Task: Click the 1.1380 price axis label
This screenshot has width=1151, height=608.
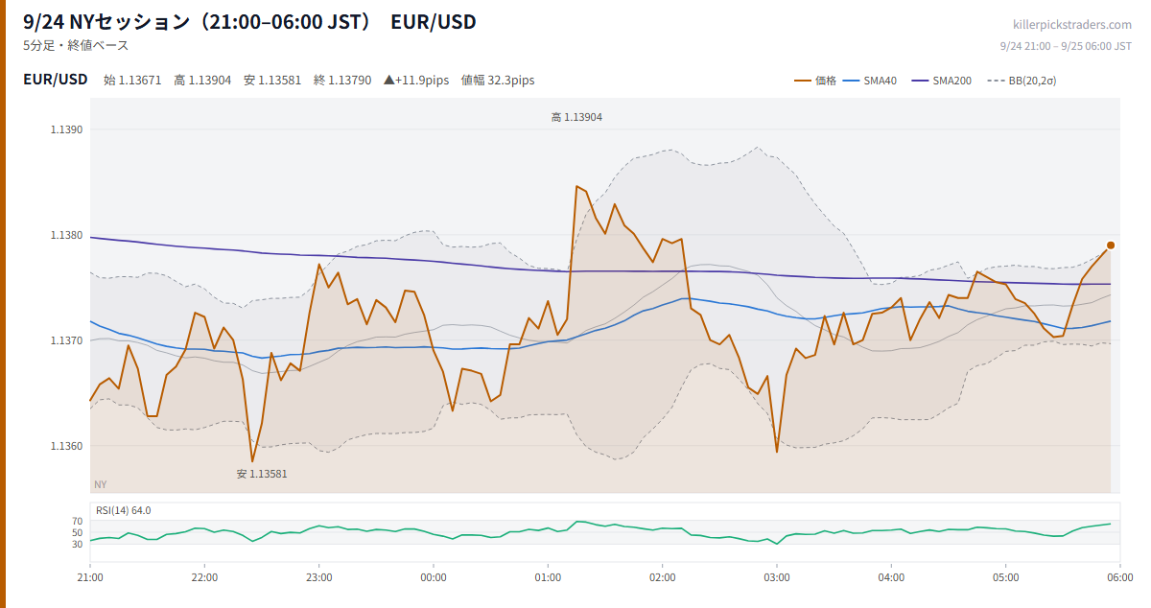Action: point(68,235)
